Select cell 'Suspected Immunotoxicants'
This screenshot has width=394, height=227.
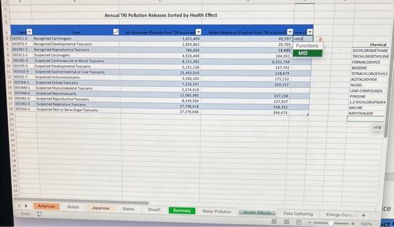coord(57,77)
